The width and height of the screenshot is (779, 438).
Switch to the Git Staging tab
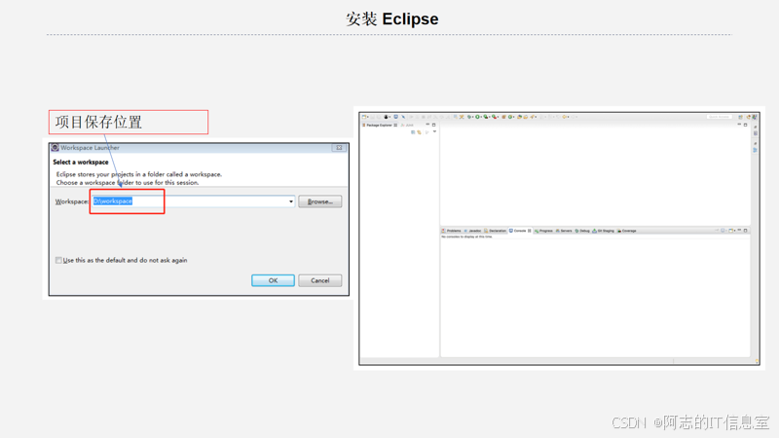tap(603, 231)
